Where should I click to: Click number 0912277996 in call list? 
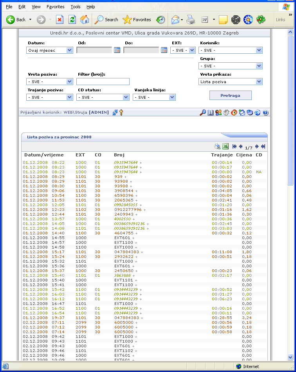click(x=128, y=209)
